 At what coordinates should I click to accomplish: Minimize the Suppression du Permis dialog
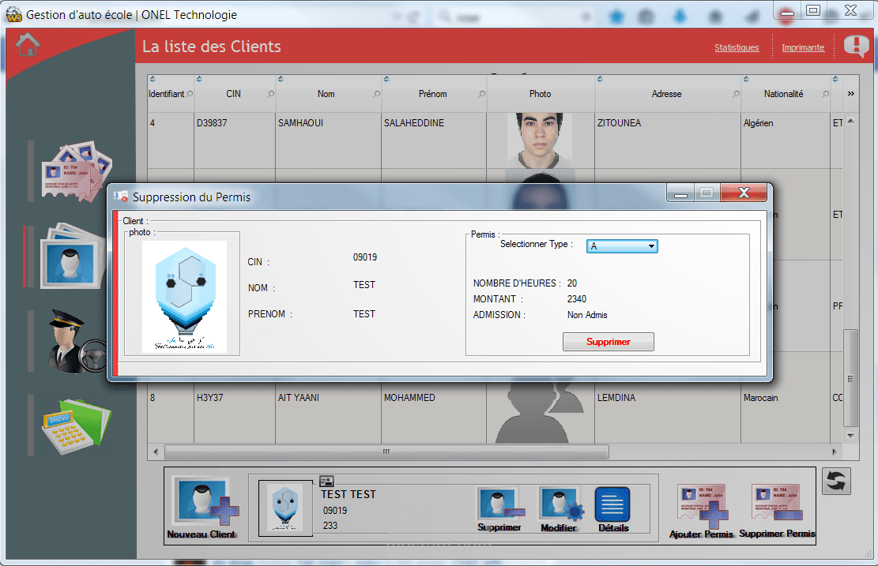681,193
